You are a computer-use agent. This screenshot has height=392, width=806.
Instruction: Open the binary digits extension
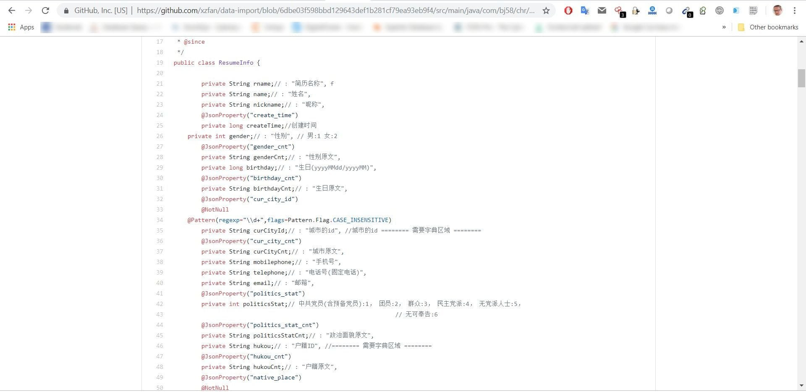(753, 10)
